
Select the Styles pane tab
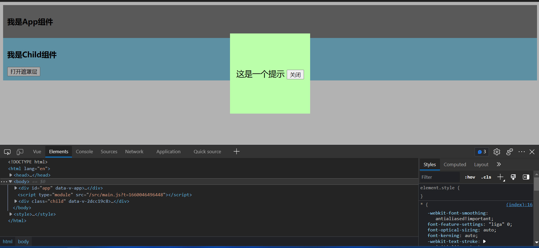[x=430, y=164]
